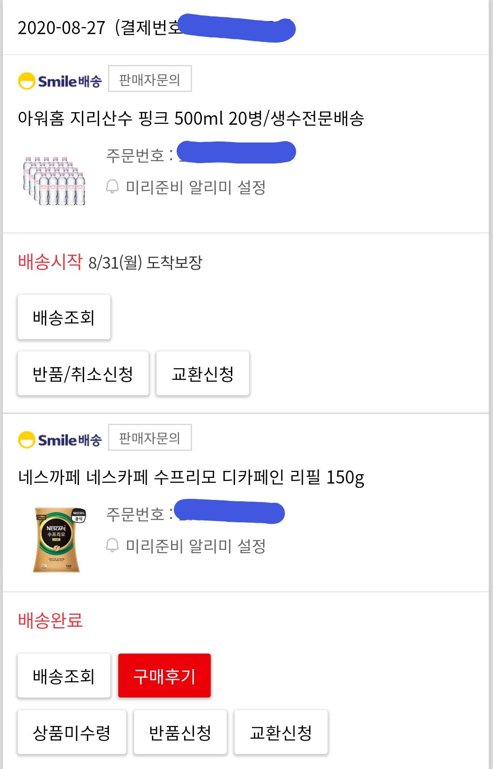Viewport: 493px width, 769px height.
Task: Open the 아워홈 지리산수 핑크 product title
Action: tap(191, 119)
